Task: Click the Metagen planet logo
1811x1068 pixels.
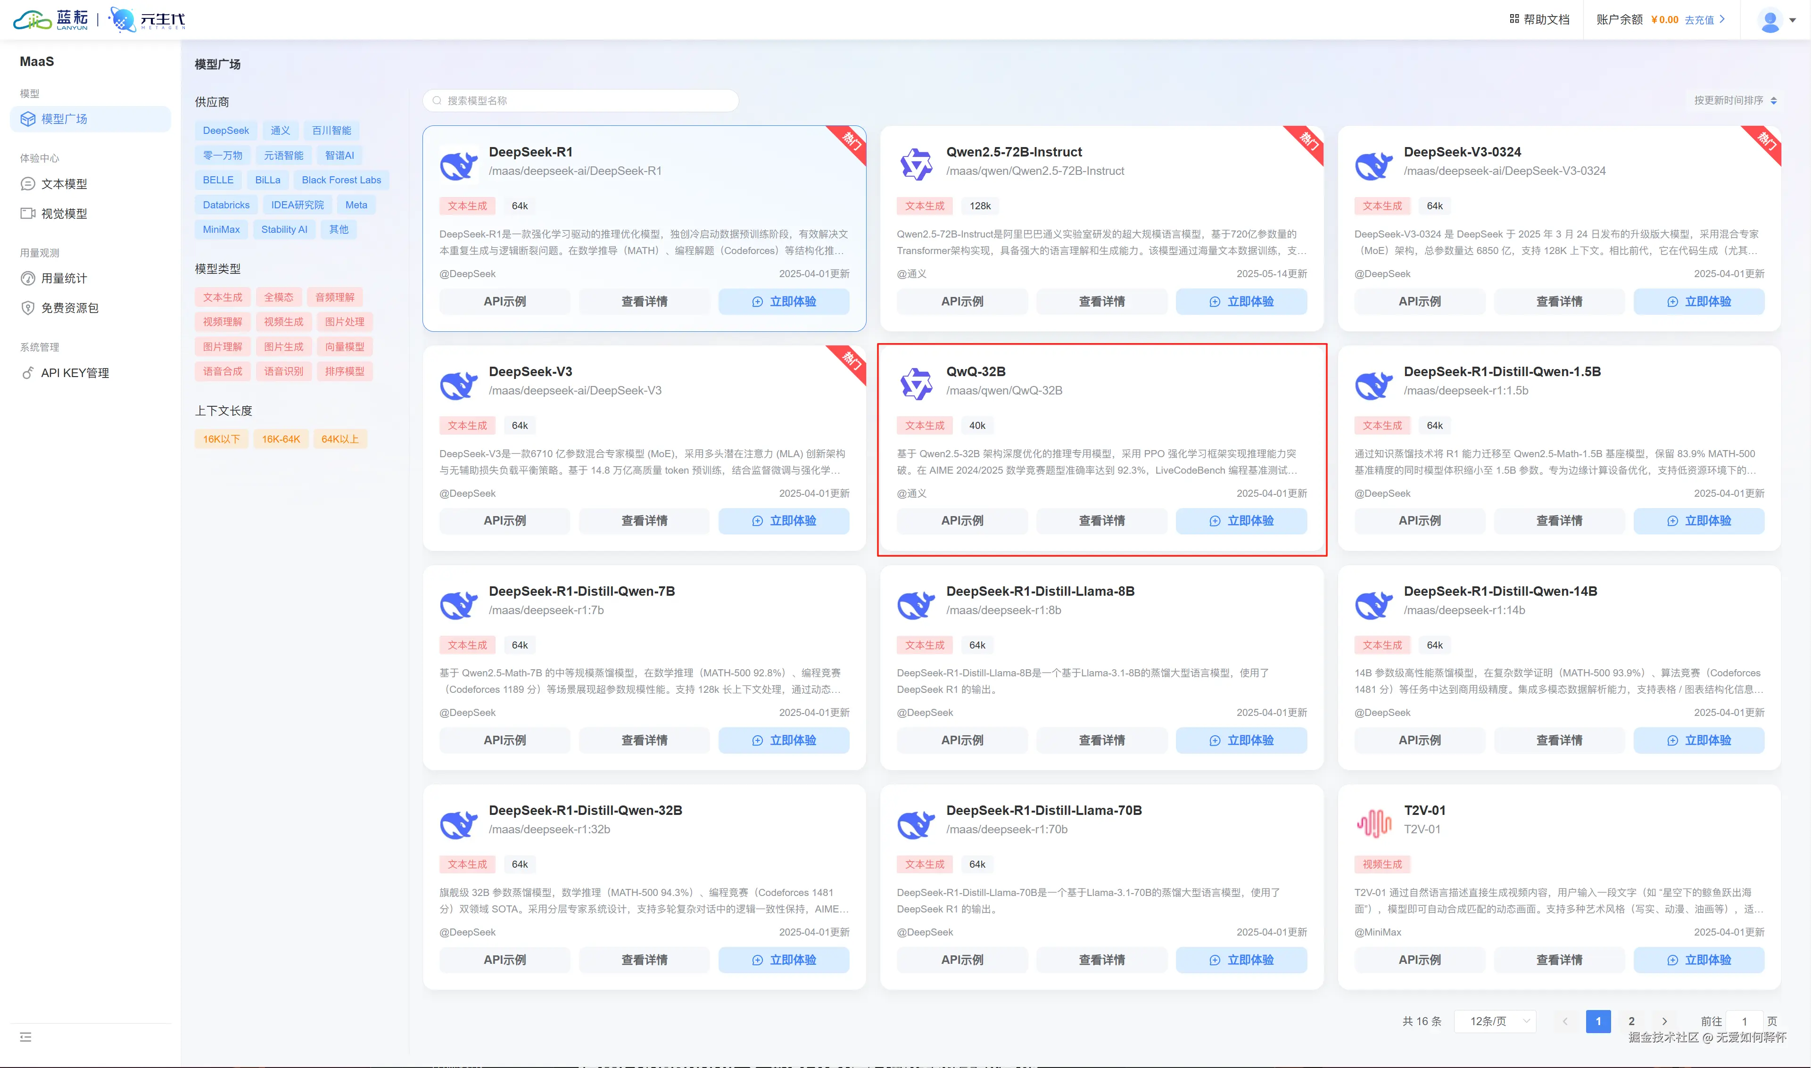Action: 123,19
